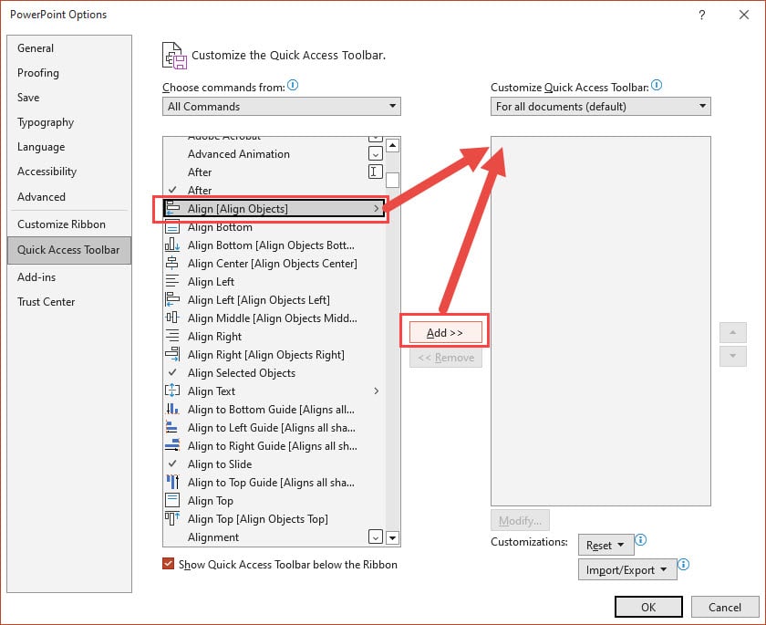The height and width of the screenshot is (625, 766).
Task: Click the Align to Bottom Guide icon
Action: point(172,409)
